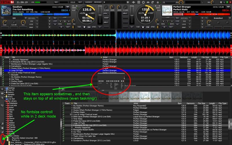Toggle Deck 2 VINYL mode
This screenshot has height=145, width=232.
click(155, 8)
